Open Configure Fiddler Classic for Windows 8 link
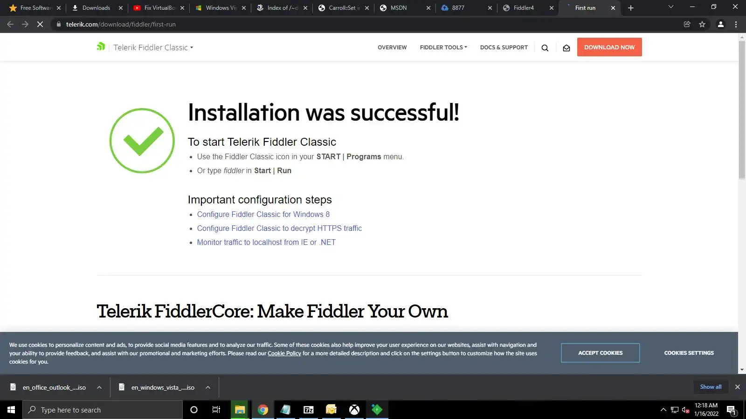The image size is (746, 419). coord(263,214)
